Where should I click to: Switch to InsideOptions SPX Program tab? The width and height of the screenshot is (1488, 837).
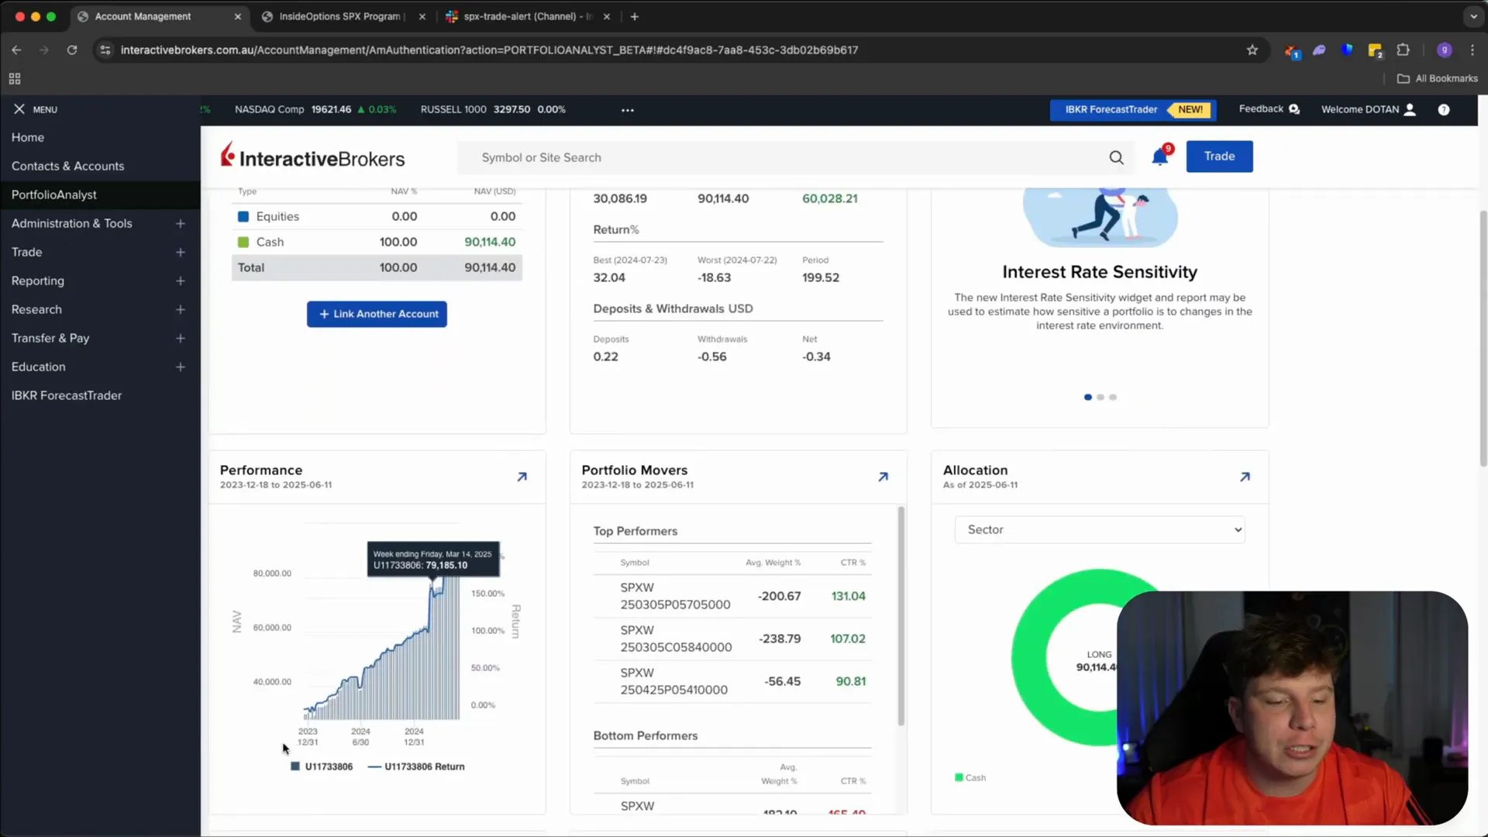point(341,16)
